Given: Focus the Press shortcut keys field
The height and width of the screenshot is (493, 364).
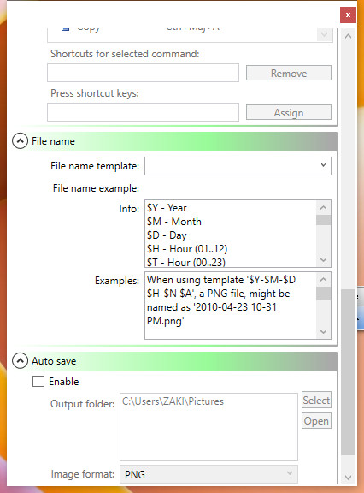Looking at the screenshot, I should point(143,112).
